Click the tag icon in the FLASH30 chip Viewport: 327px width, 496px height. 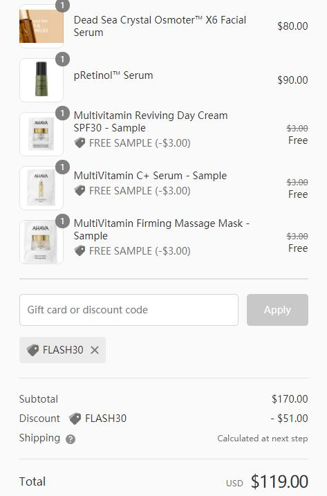33,350
